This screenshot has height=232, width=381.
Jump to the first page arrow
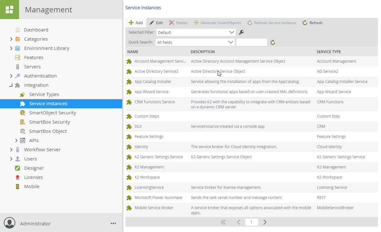coord(223,222)
